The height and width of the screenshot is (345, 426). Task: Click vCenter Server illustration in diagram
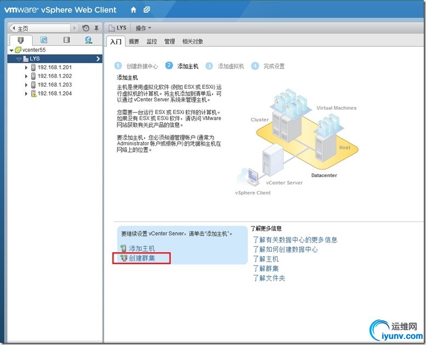tap(272, 160)
